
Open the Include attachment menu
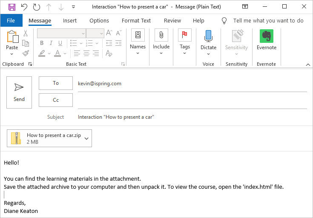tap(161, 42)
